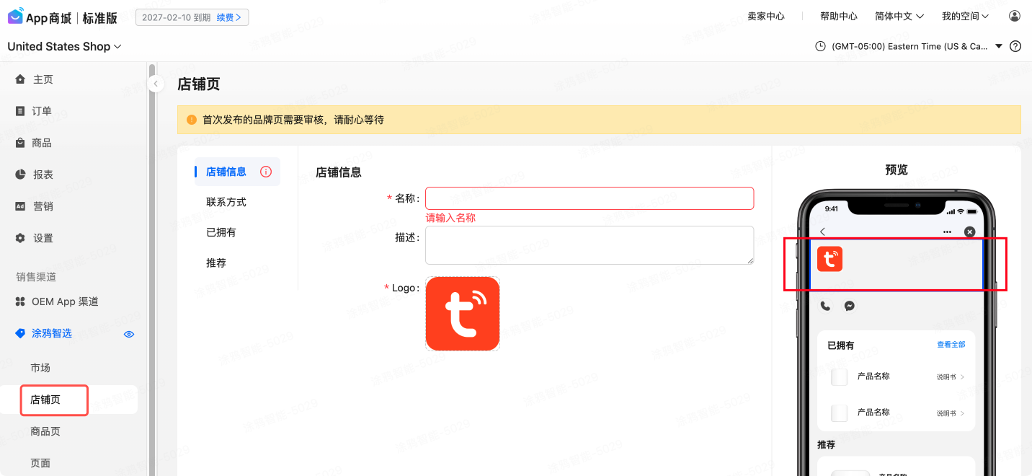Click the phone call icon in preview
This screenshot has width=1032, height=476.
(x=826, y=306)
